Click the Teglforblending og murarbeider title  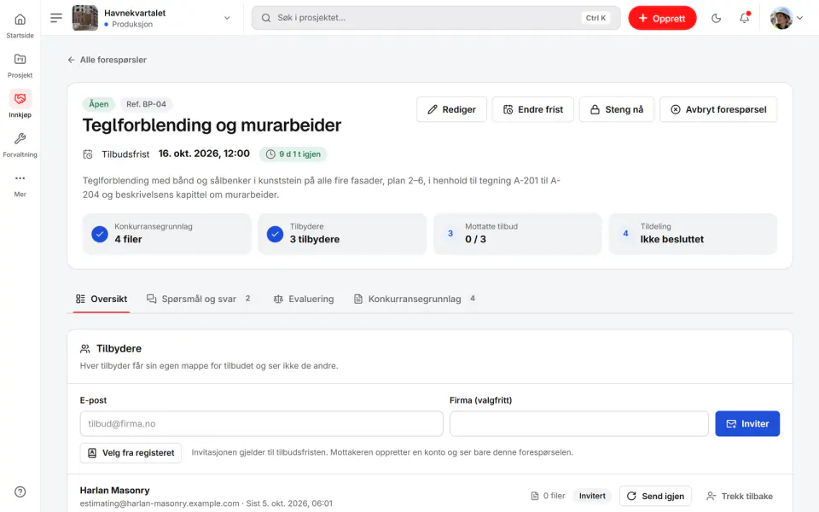pos(212,125)
